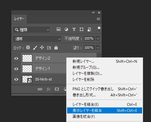Filter for adjustment layers icon
The image size is (151, 122).
click(66, 29)
